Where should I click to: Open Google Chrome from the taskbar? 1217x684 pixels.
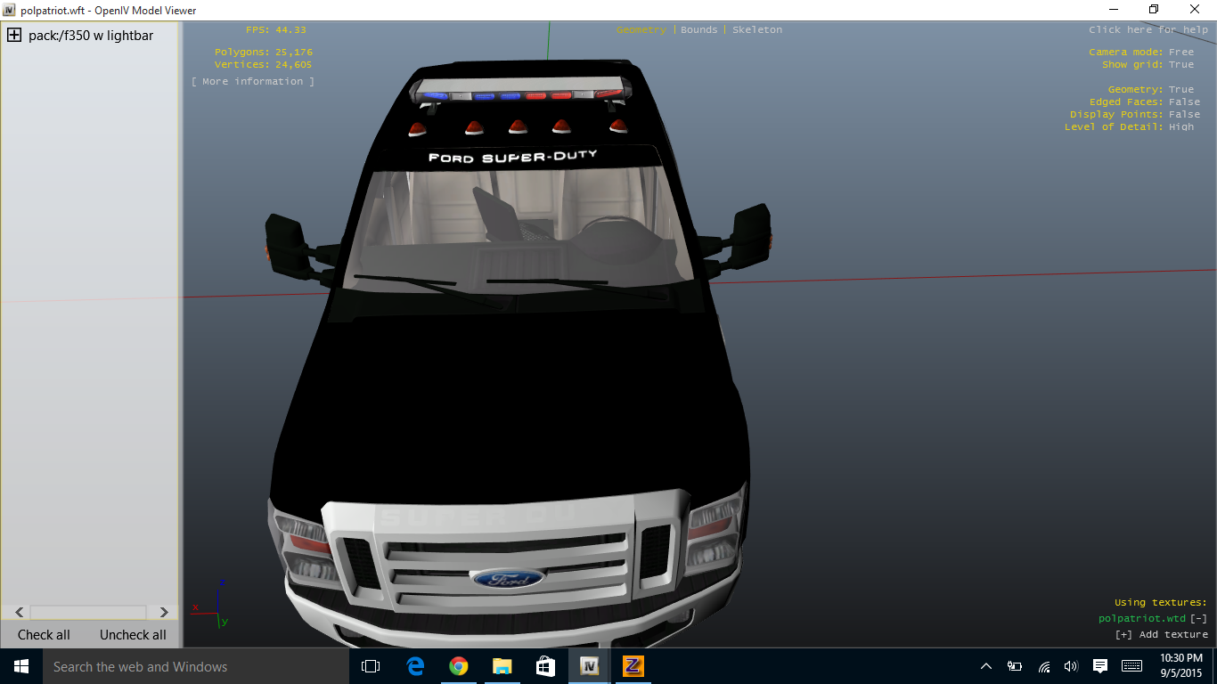(x=458, y=666)
